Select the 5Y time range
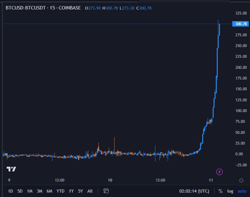250x197 pixels. 80,191
